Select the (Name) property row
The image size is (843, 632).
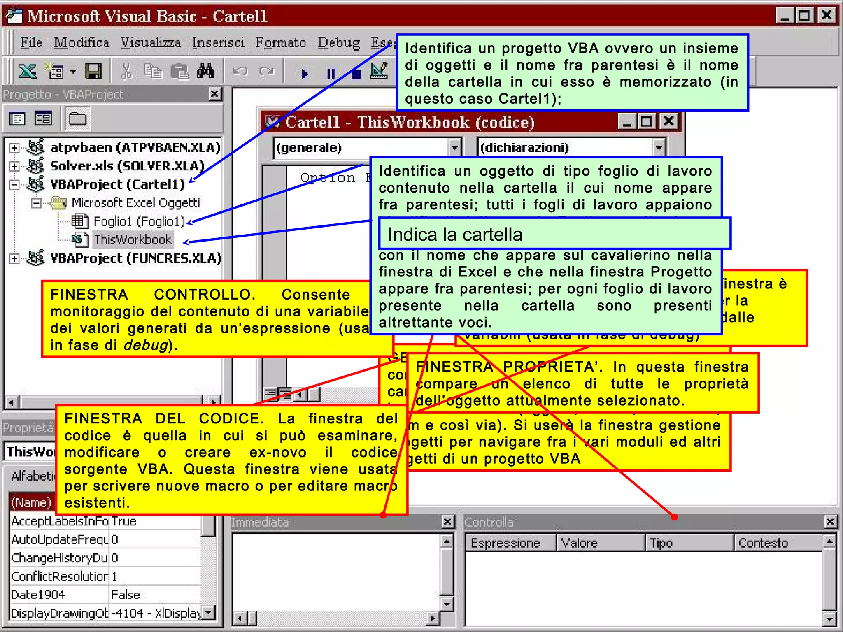(32, 502)
